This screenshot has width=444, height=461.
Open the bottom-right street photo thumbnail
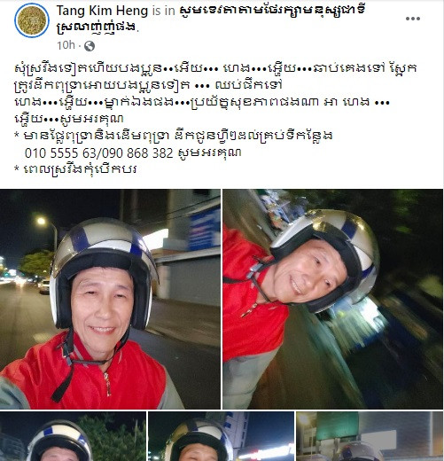tap(370, 436)
